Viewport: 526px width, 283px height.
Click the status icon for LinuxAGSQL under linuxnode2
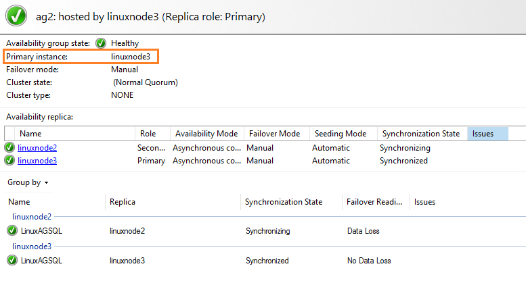click(x=12, y=231)
